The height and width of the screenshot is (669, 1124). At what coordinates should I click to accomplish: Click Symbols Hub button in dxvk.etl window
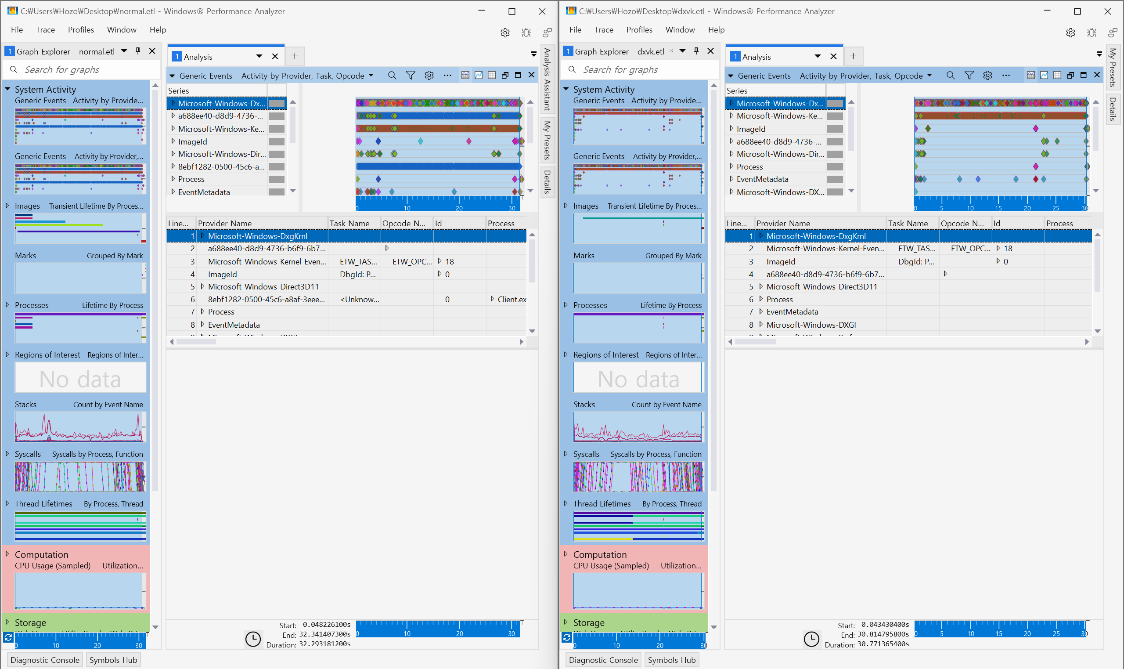pos(671,659)
